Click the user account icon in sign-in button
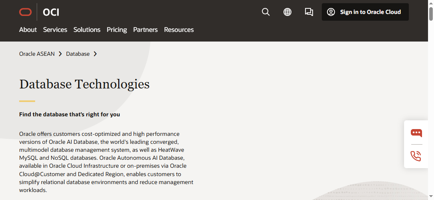This screenshot has width=434, height=200. pyautogui.click(x=331, y=12)
